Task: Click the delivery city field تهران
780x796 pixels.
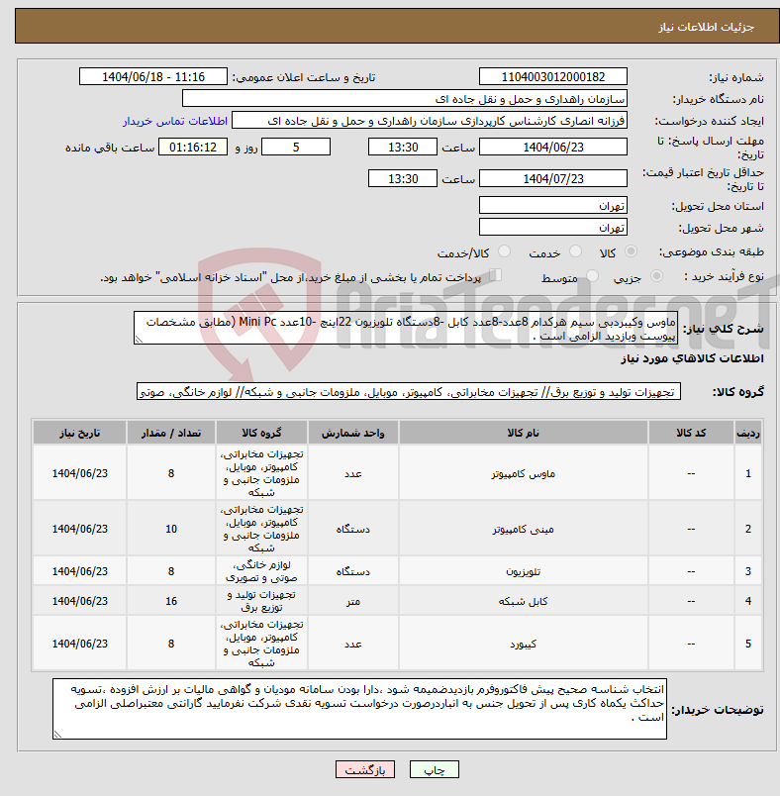Action: pyautogui.click(x=552, y=228)
